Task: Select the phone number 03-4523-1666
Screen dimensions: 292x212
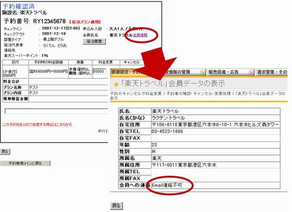Action: (167, 131)
